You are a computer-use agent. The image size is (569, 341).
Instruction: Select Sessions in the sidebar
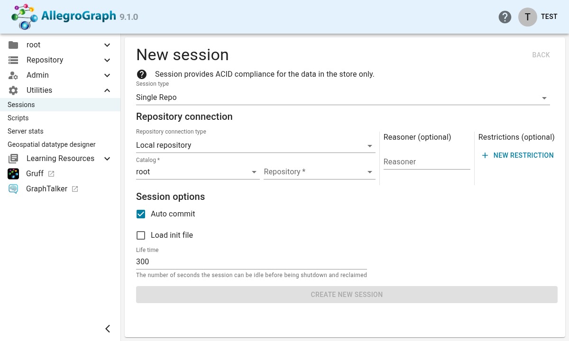click(60, 105)
